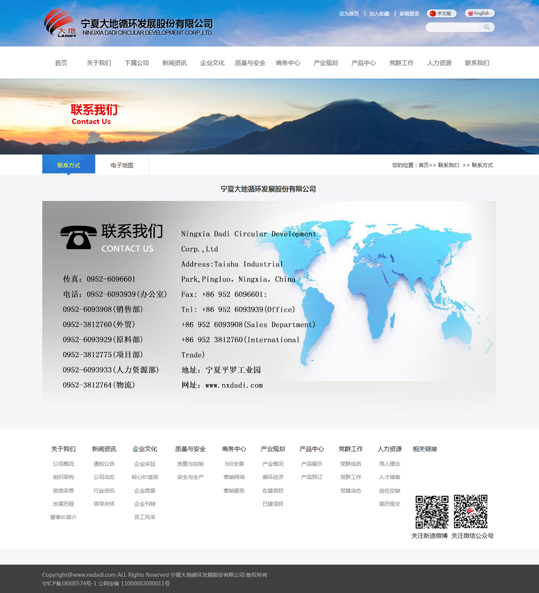Open 关于我们 in the main navigation

99,63
